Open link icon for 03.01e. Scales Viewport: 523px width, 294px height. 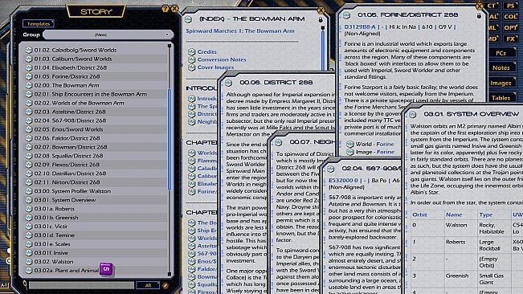(29, 244)
